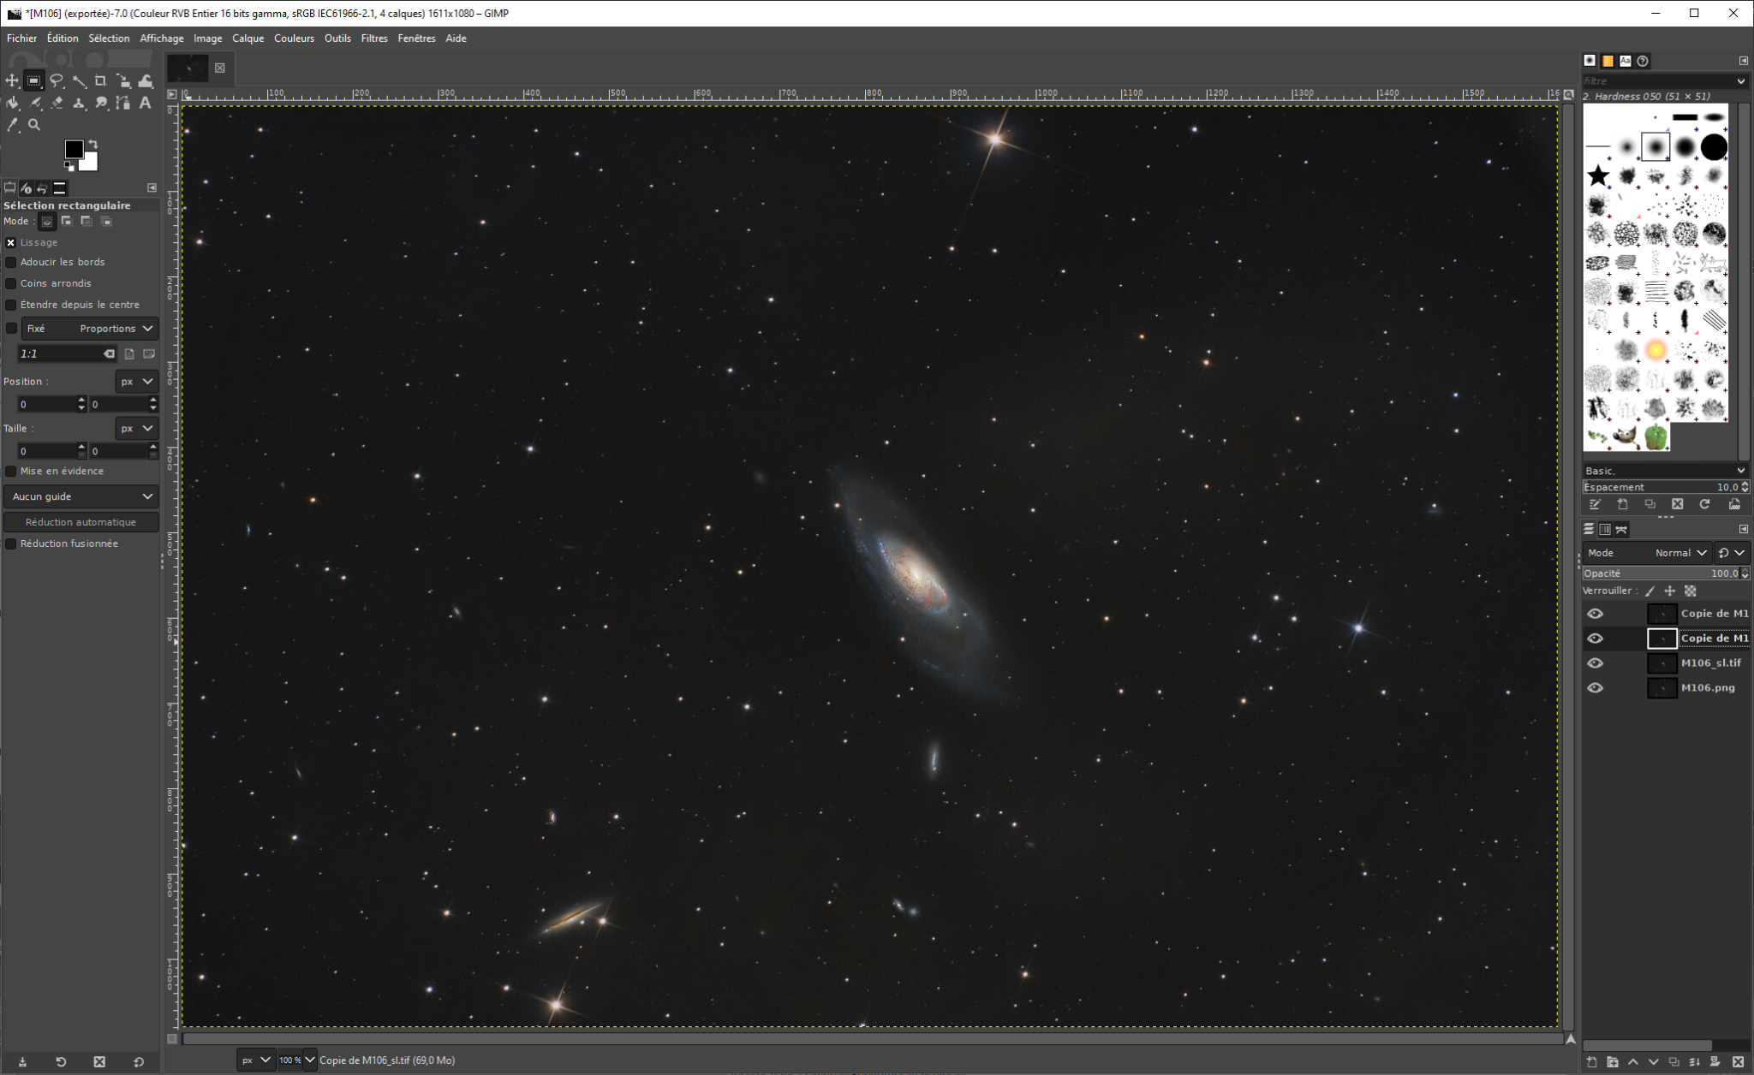Edit the selected brush
This screenshot has width=1754, height=1075.
1595,504
